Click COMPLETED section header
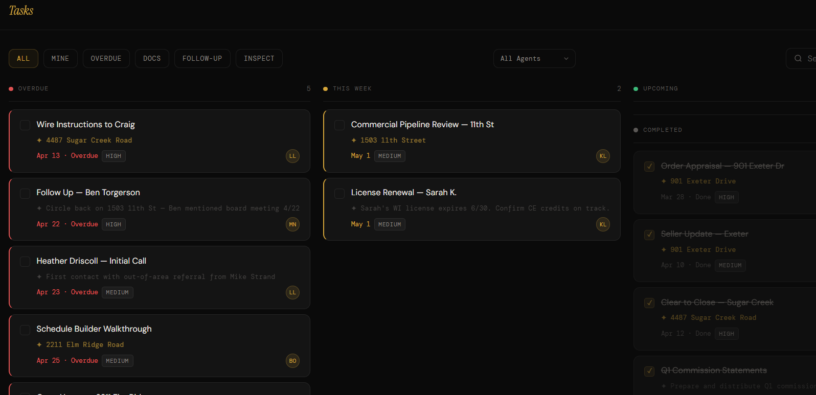 point(663,130)
